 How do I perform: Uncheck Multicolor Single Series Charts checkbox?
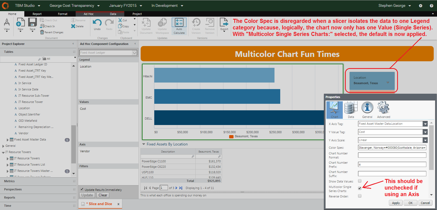click(360, 188)
